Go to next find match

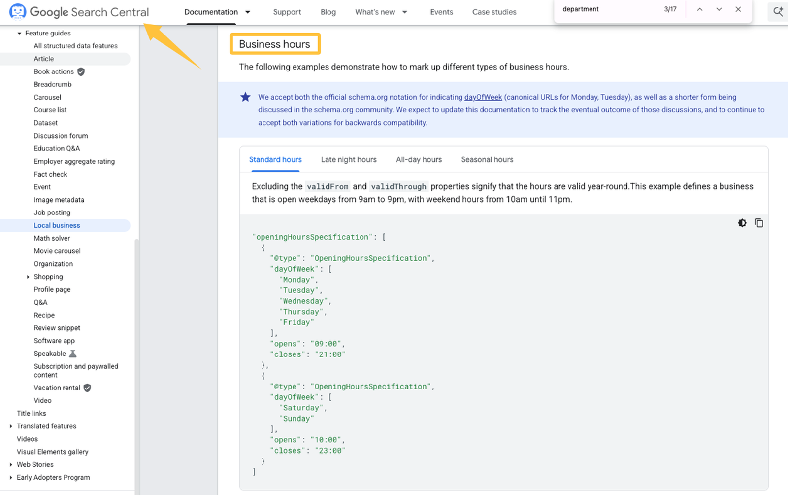click(719, 9)
